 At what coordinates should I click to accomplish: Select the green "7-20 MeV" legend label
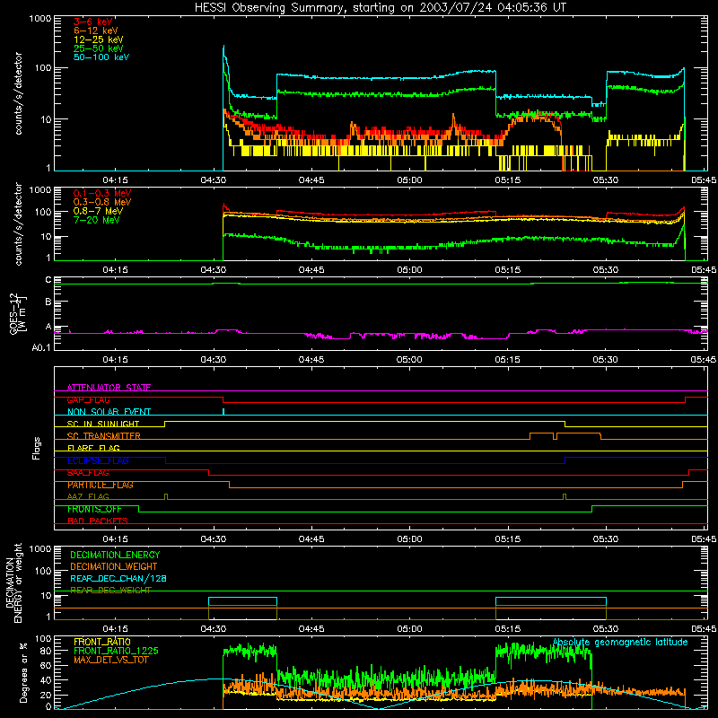tap(97, 220)
